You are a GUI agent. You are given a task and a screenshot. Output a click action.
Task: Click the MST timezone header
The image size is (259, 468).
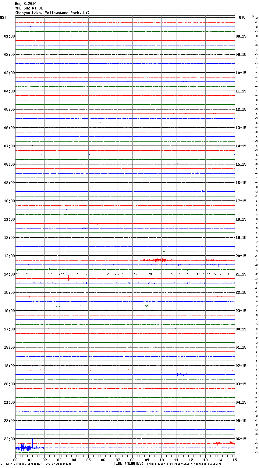point(3,17)
